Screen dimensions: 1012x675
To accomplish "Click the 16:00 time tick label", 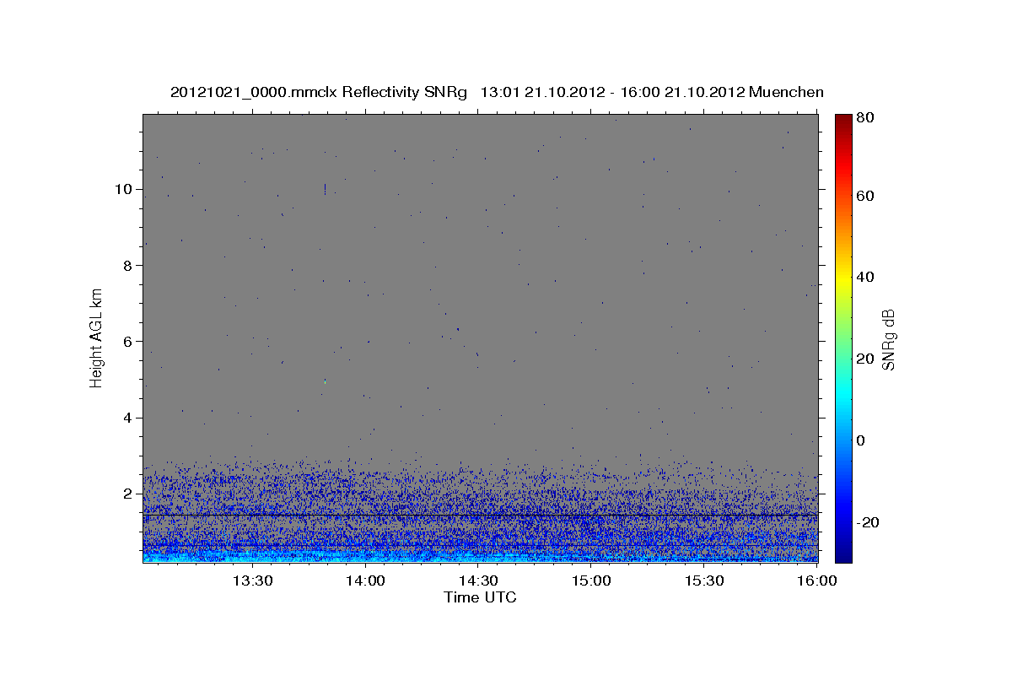I will [816, 580].
